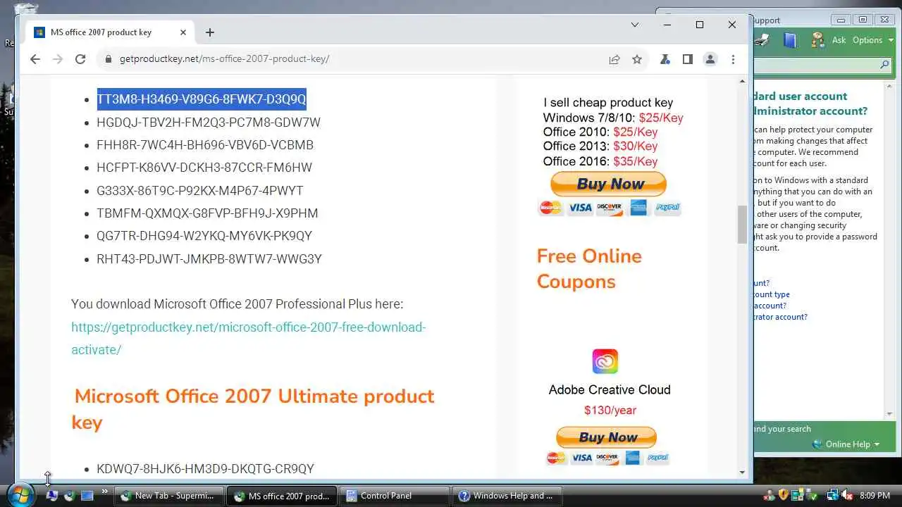This screenshot has width=902, height=507.
Task: Click the 8:09 PM clock in system tray
Action: coord(875,496)
